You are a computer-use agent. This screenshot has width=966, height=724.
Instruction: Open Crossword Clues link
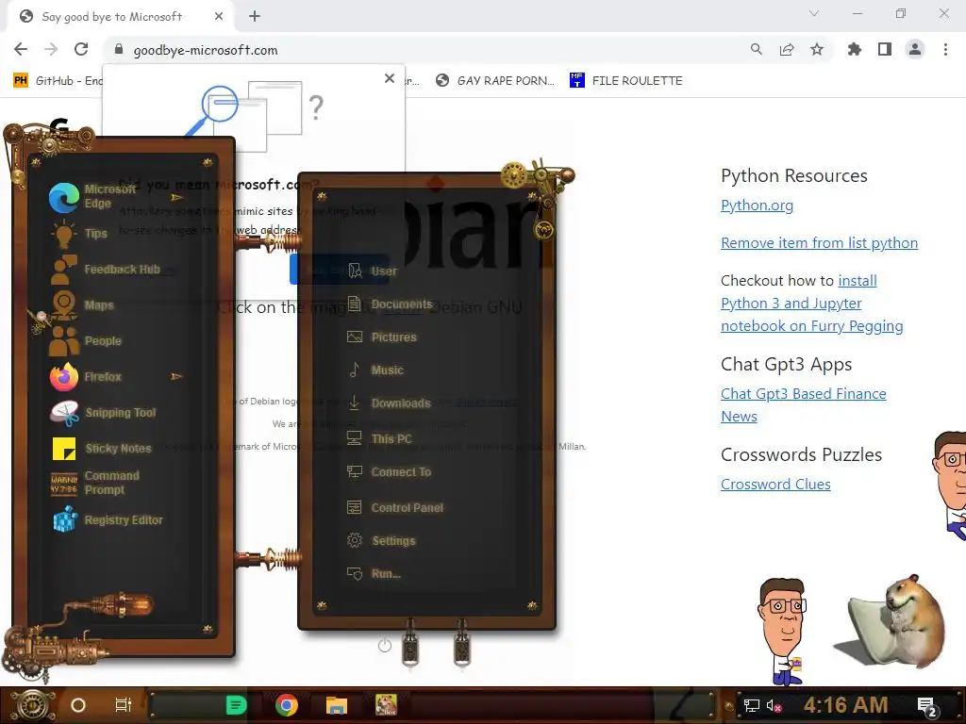(x=775, y=485)
